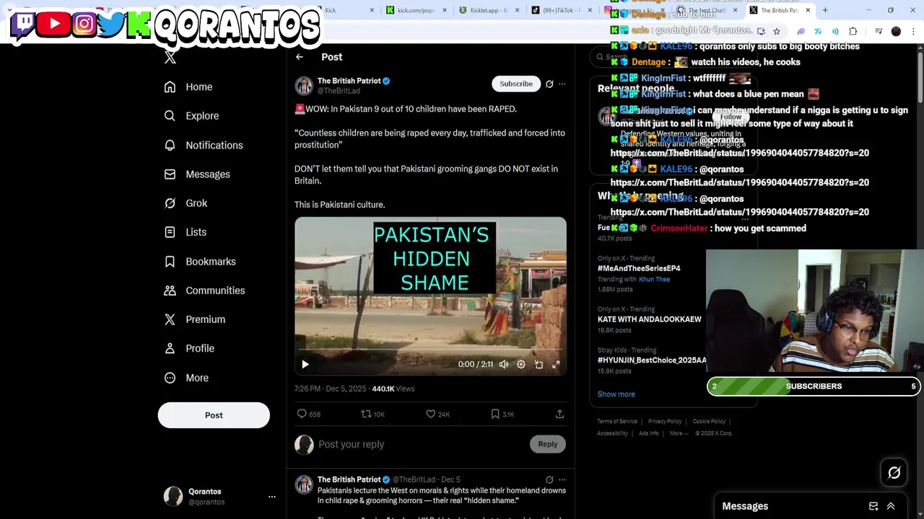The height and width of the screenshot is (519, 924).
Task: Open the main post's three-dot menu
Action: click(562, 84)
